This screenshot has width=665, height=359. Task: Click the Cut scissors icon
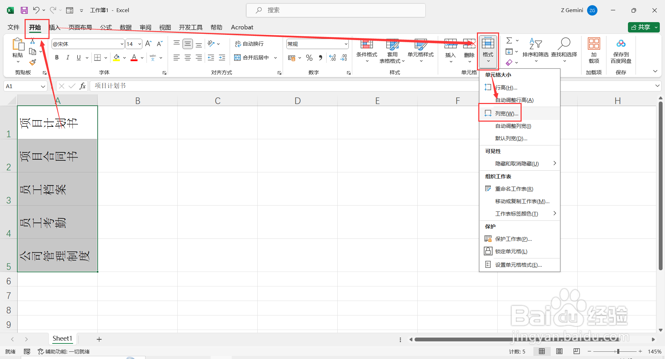33,41
